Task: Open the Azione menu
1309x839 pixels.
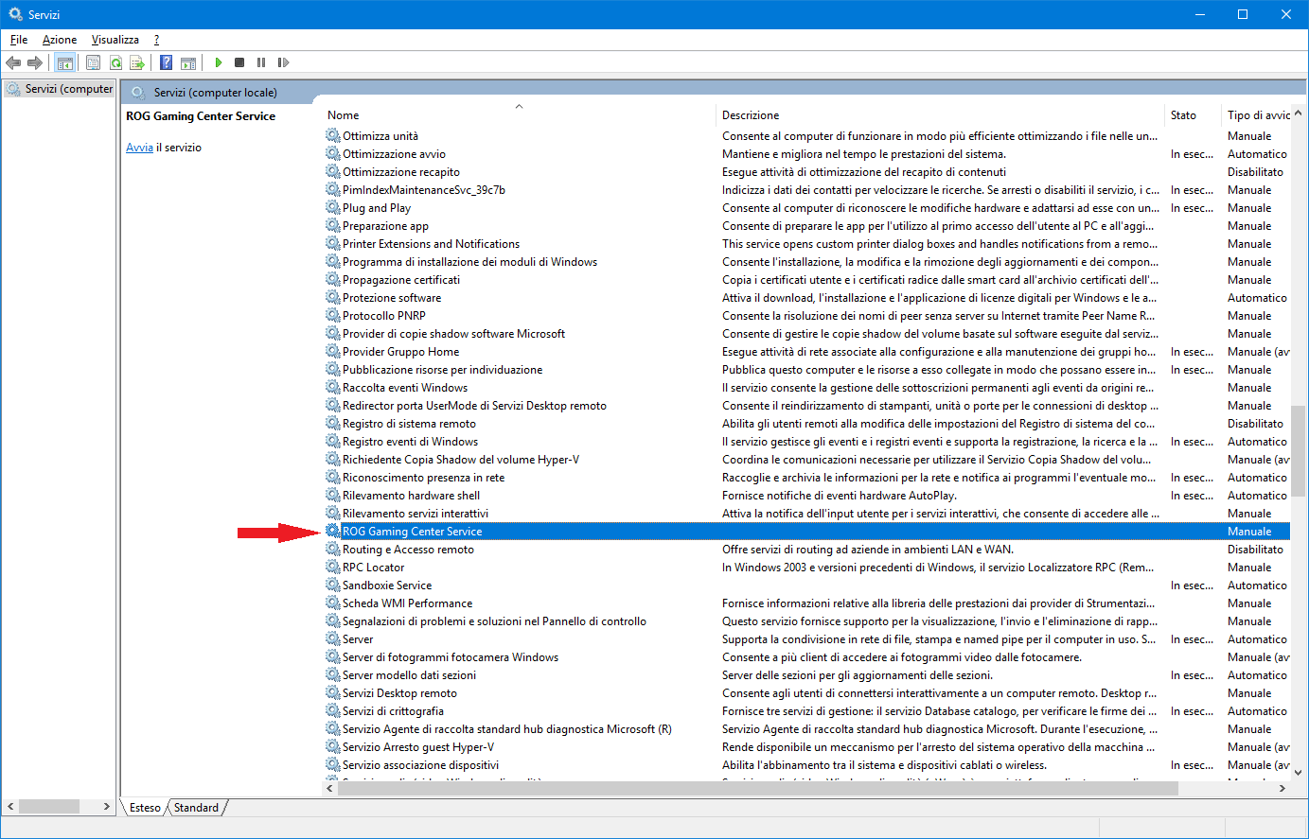Action: click(x=60, y=40)
